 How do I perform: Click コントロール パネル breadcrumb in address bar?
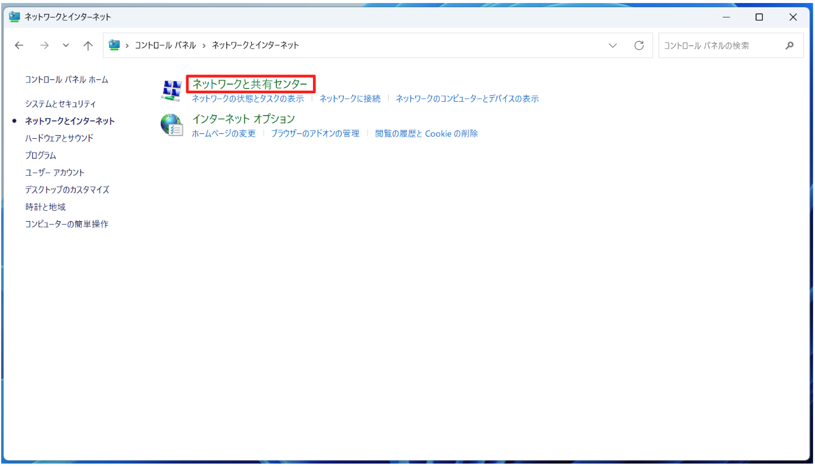166,45
